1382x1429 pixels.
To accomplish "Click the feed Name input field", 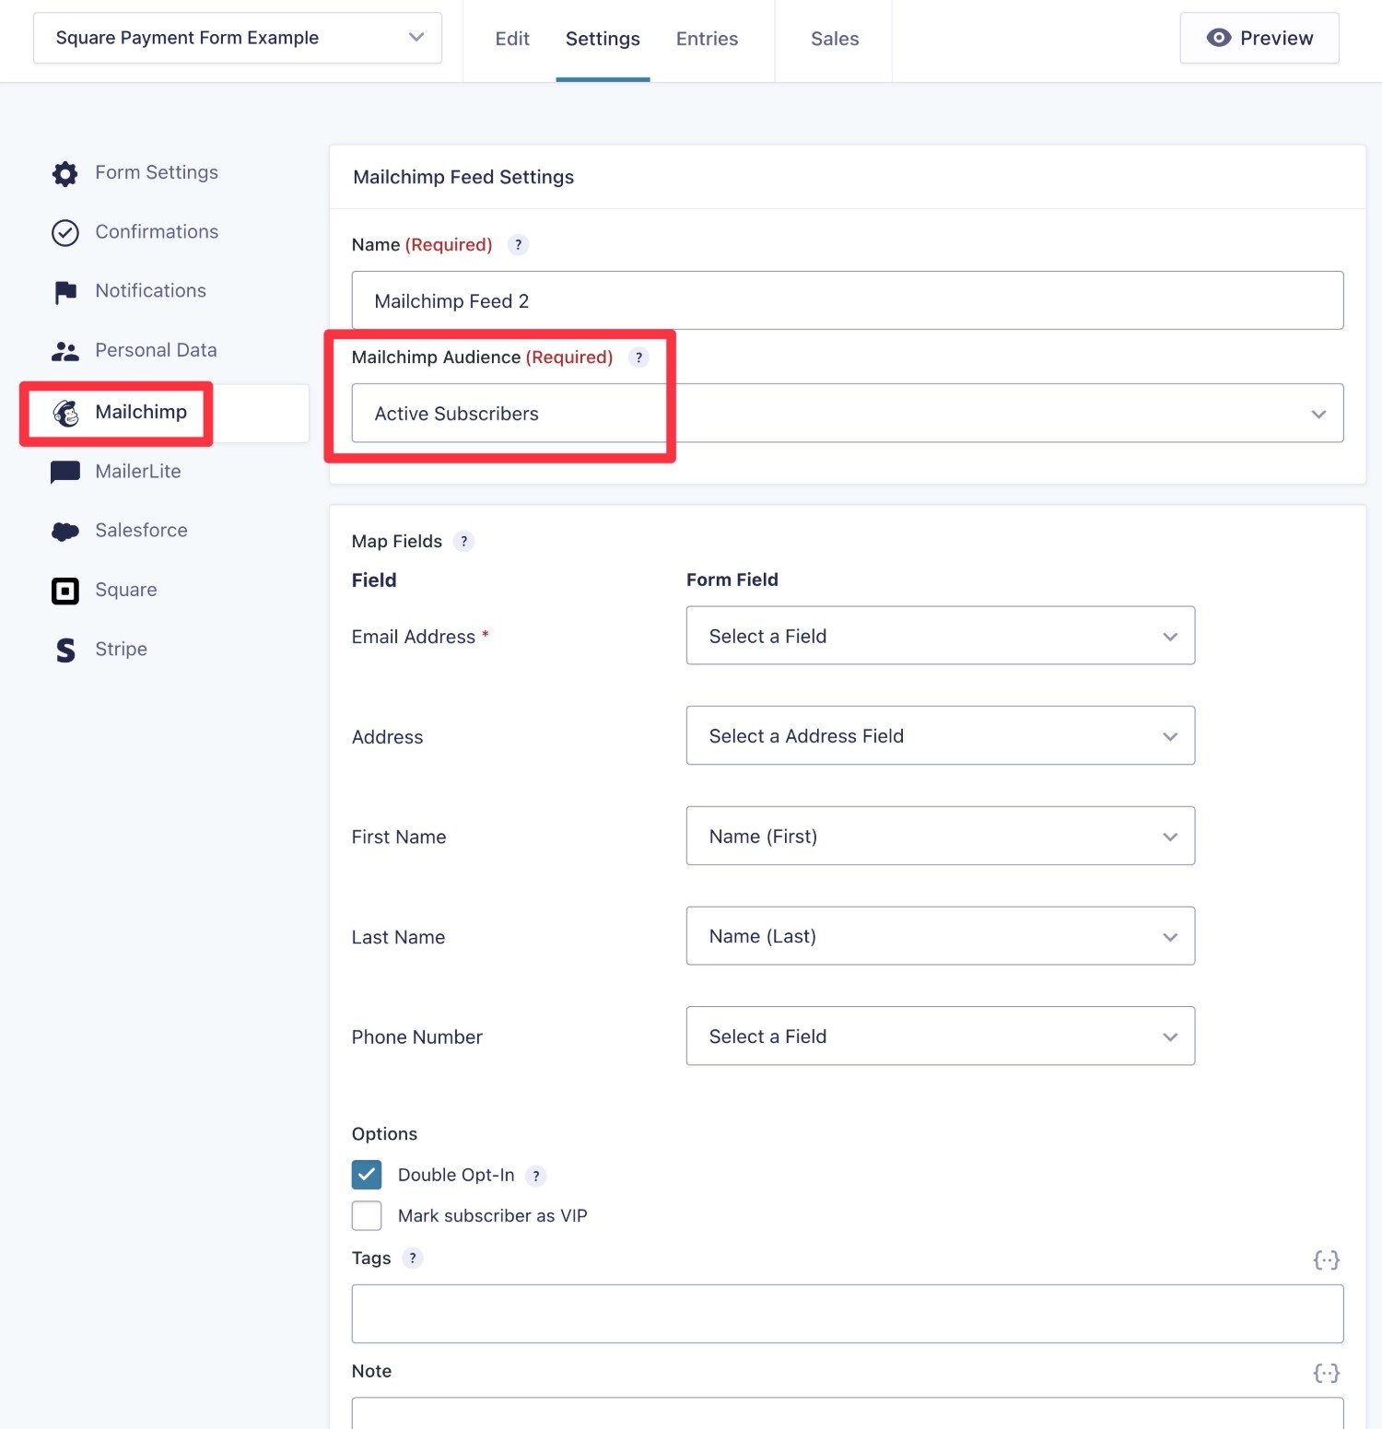I will click(848, 300).
